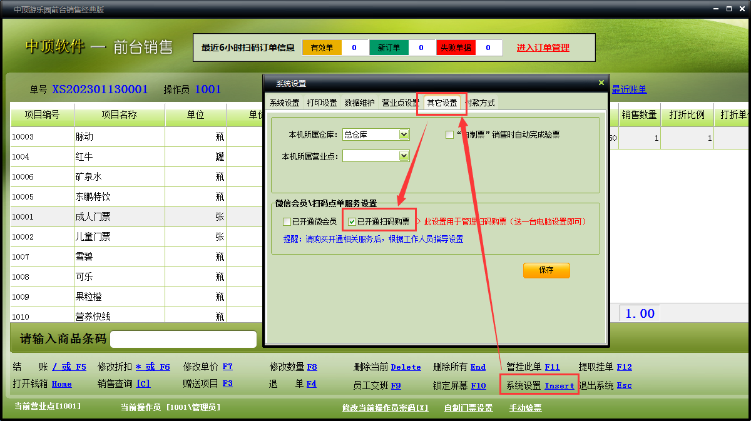Switch to the 打印设置 tab
Image resolution: width=751 pixels, height=421 pixels.
coord(322,103)
